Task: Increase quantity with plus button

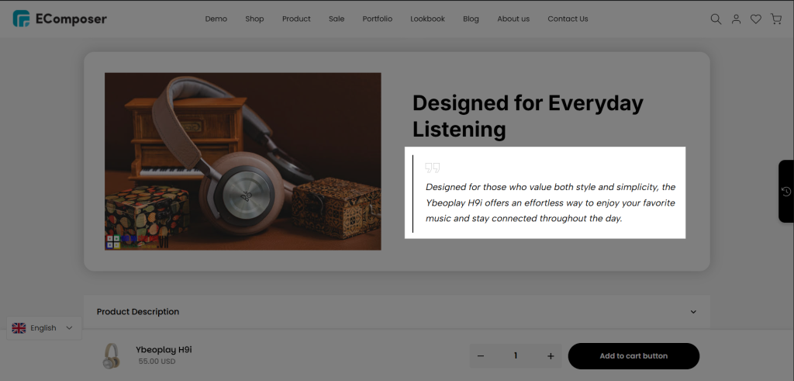Action: (x=551, y=355)
